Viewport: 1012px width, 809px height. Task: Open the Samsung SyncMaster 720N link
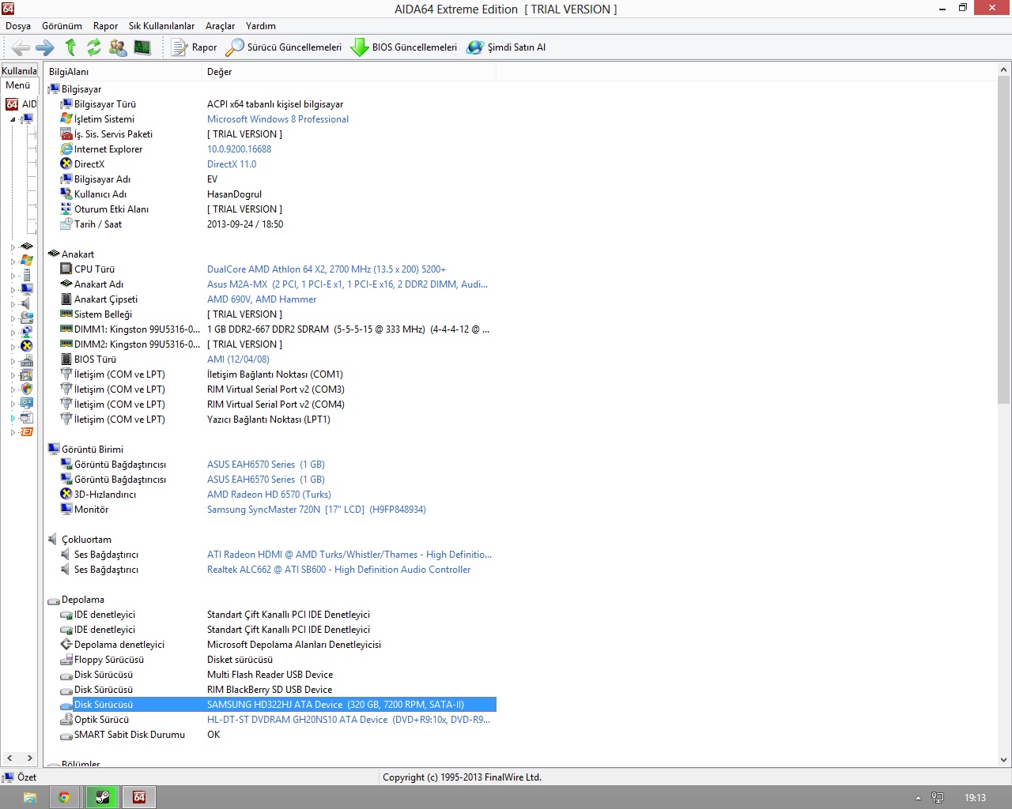pyautogui.click(x=316, y=510)
